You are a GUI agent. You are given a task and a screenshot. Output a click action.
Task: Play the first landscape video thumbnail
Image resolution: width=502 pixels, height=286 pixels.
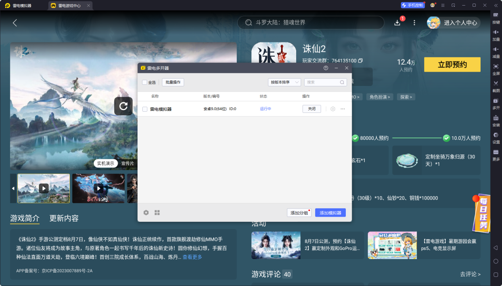pyautogui.click(x=44, y=188)
